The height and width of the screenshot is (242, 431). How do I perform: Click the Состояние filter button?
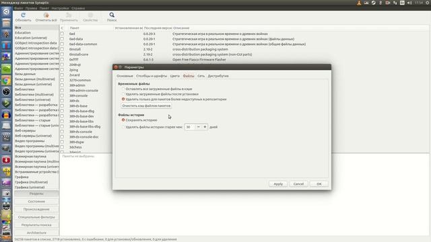pos(36,202)
